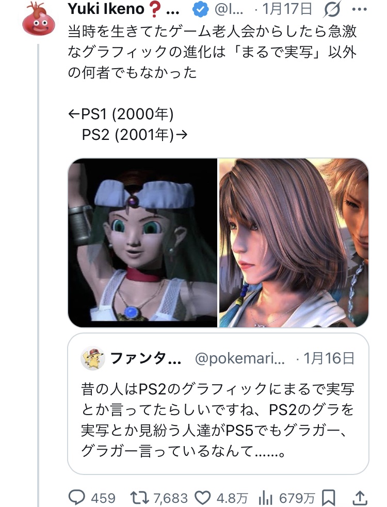This screenshot has height=507, width=387.
Task: Click the blue verified badge
Action: pos(200,9)
